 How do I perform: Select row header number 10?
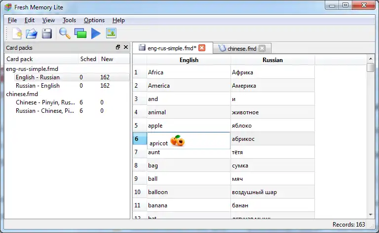tap(140, 192)
